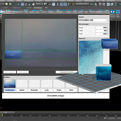Click the Höhe spinner arrows
This screenshot has width=121, height=121.
108,31
